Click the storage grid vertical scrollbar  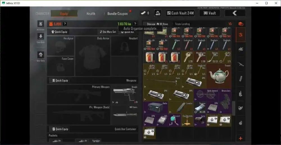[233, 108]
